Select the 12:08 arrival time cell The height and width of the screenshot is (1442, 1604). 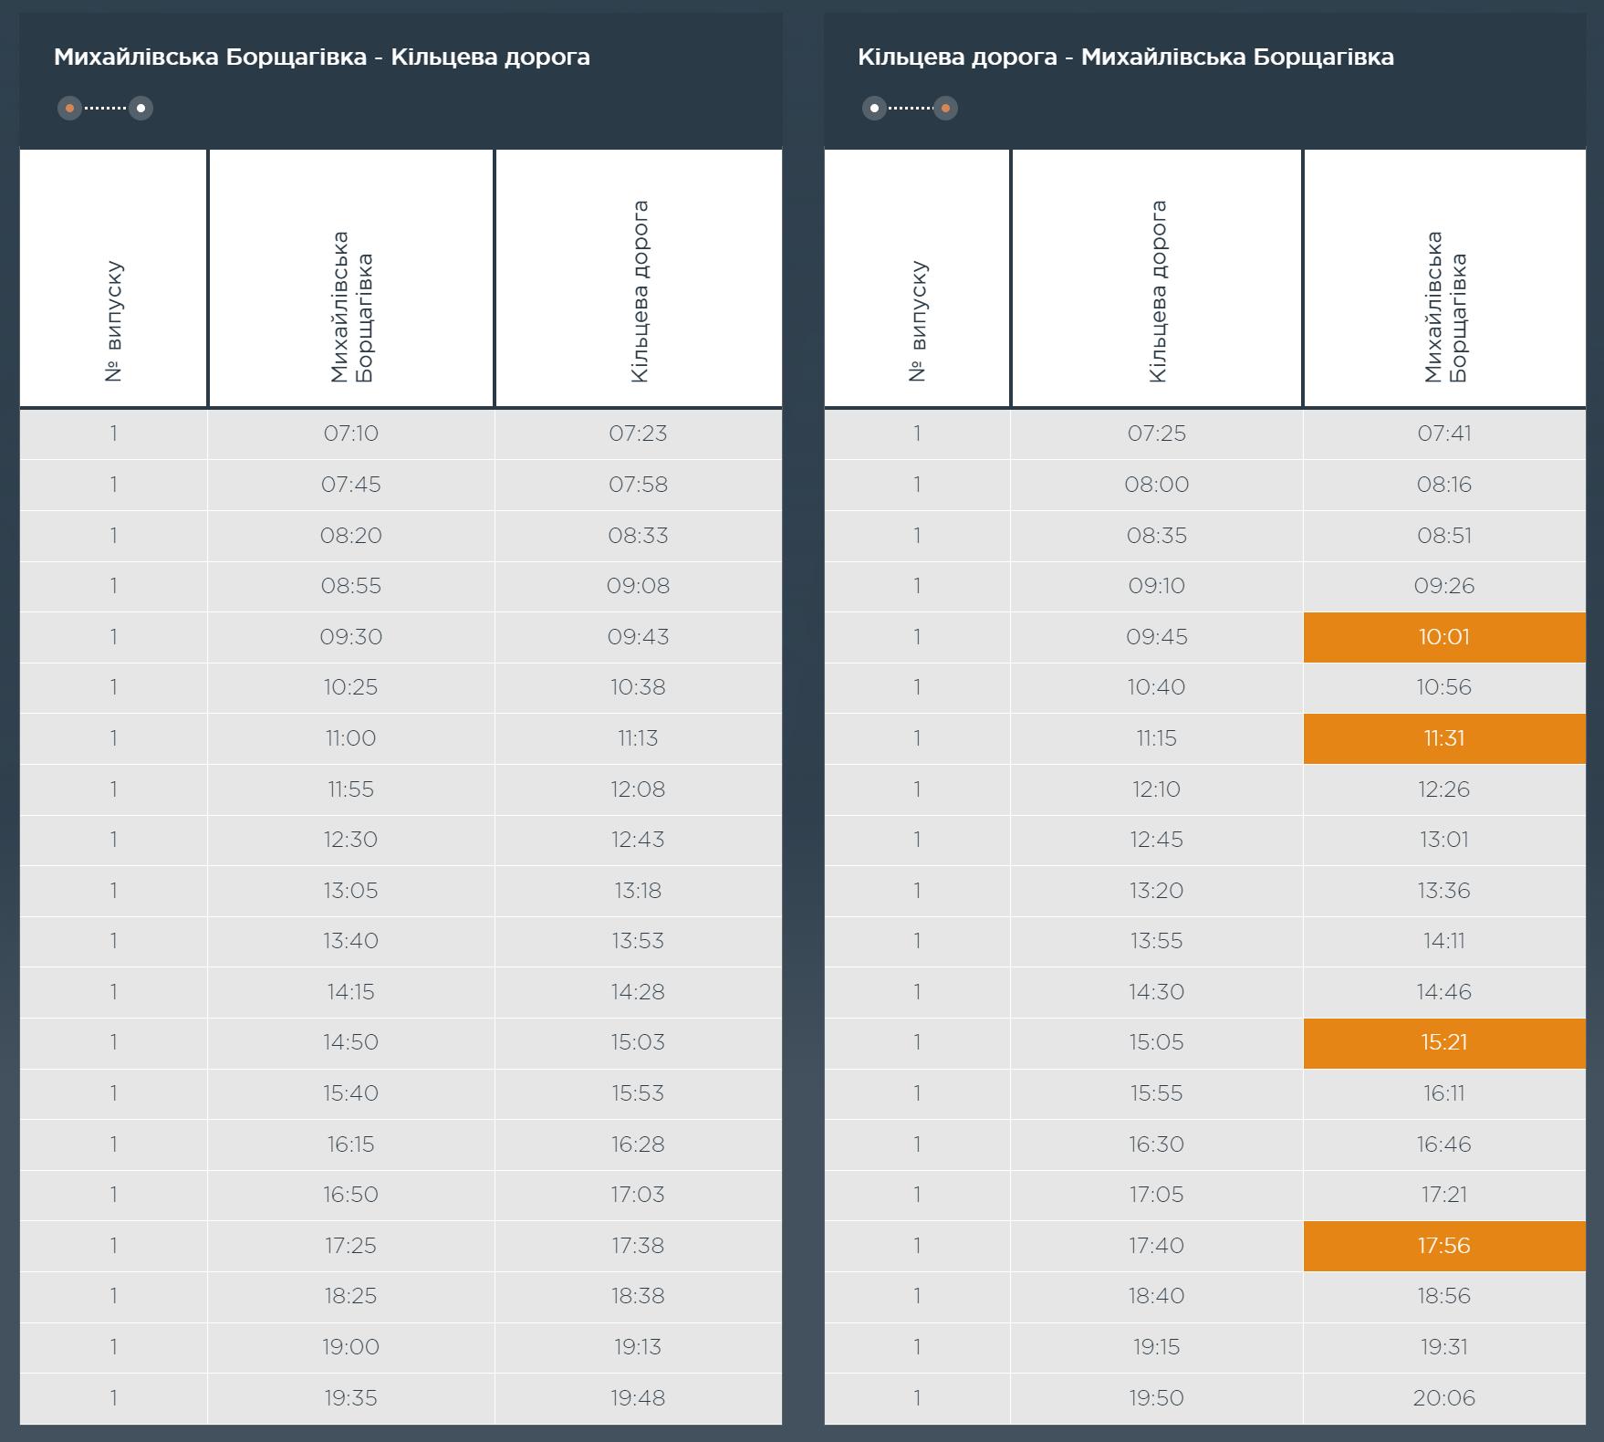point(638,789)
